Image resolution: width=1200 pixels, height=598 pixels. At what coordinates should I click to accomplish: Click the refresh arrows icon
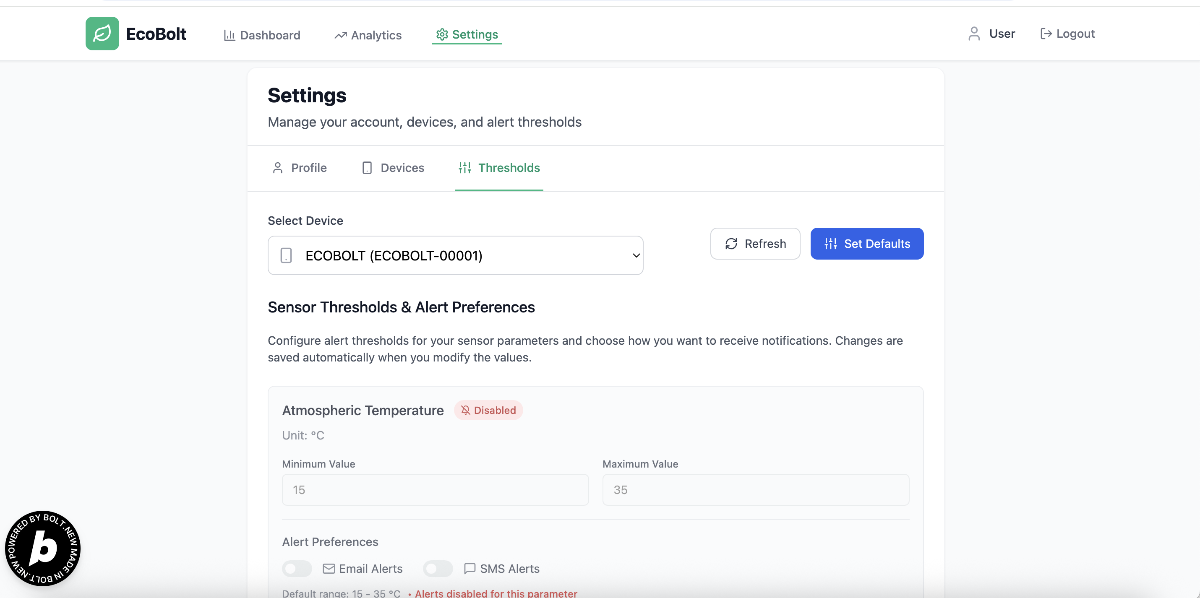pos(731,244)
